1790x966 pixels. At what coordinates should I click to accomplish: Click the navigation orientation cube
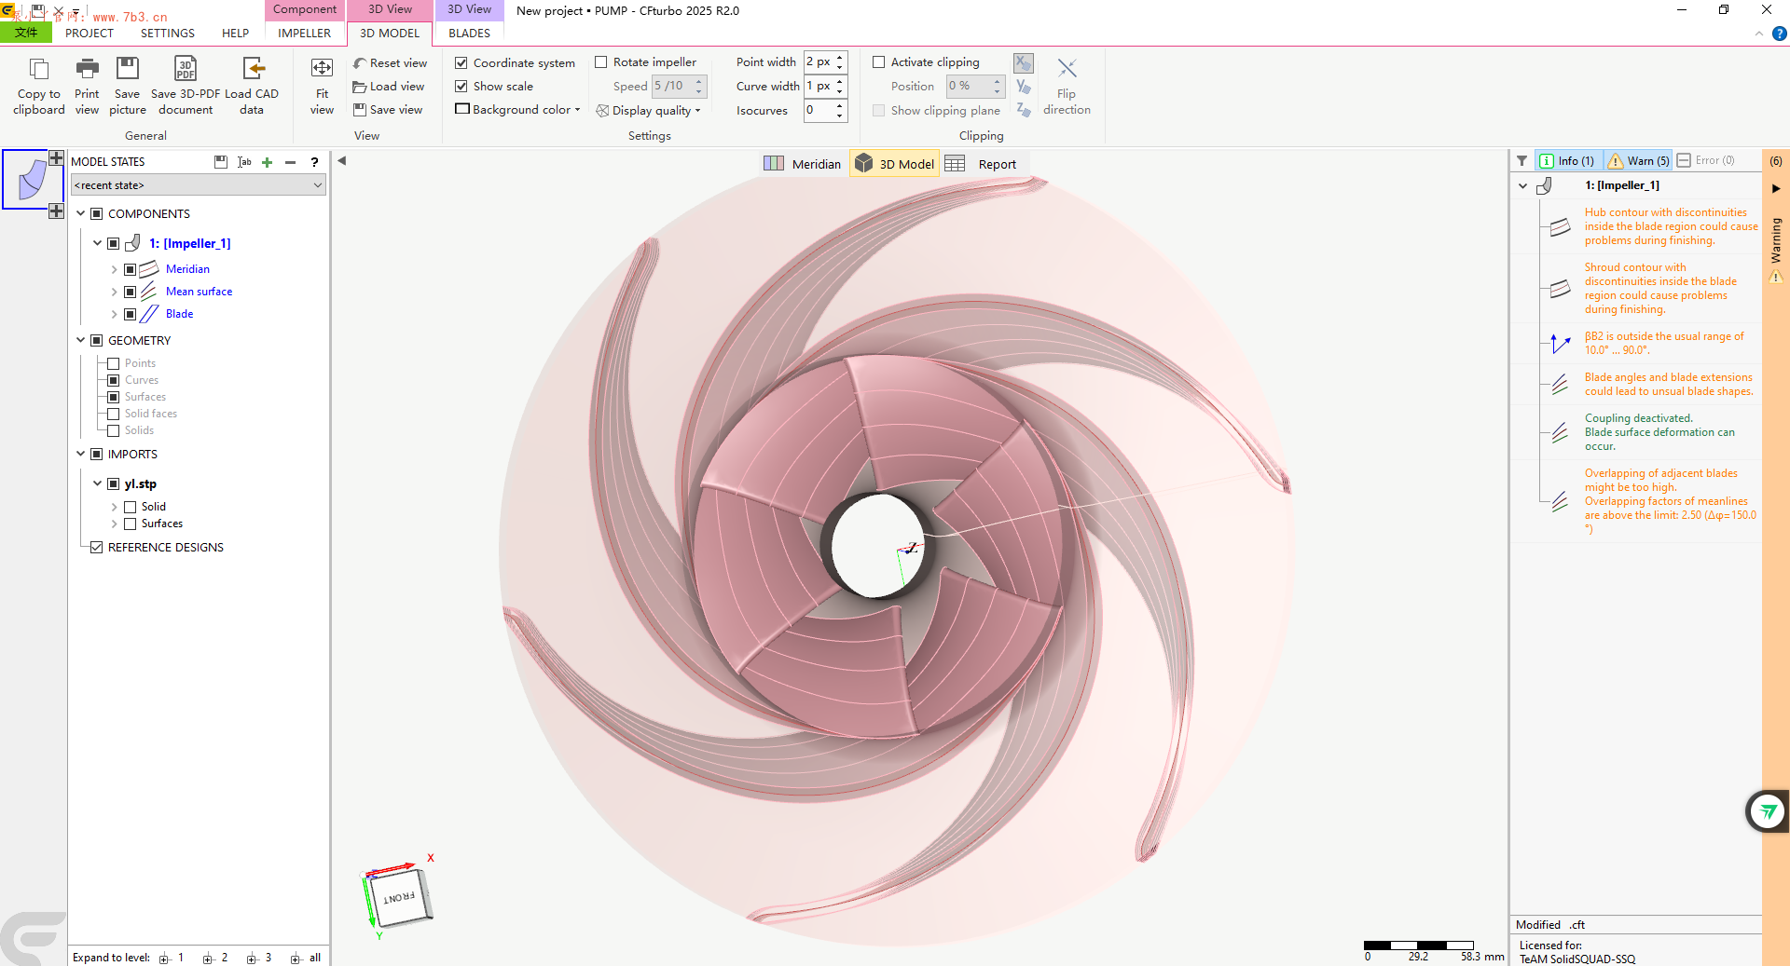click(x=399, y=896)
